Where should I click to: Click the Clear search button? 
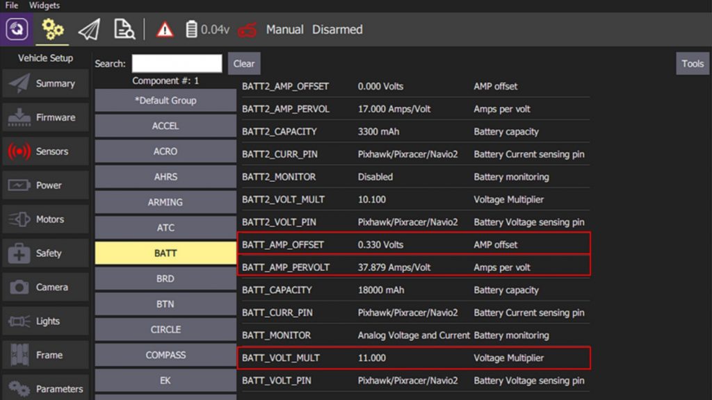pyautogui.click(x=244, y=63)
